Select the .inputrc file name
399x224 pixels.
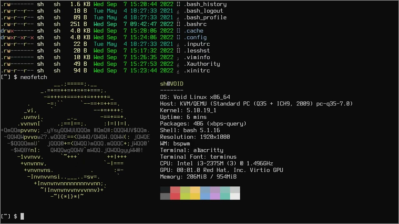[197, 44]
